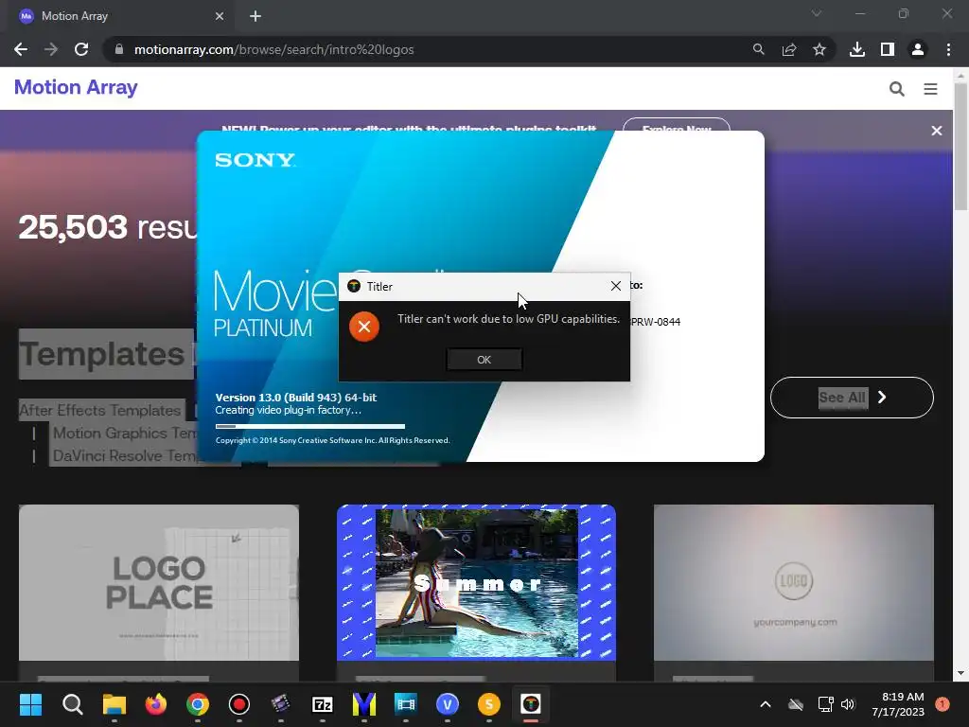Open the Chrome profile menu

point(918,49)
